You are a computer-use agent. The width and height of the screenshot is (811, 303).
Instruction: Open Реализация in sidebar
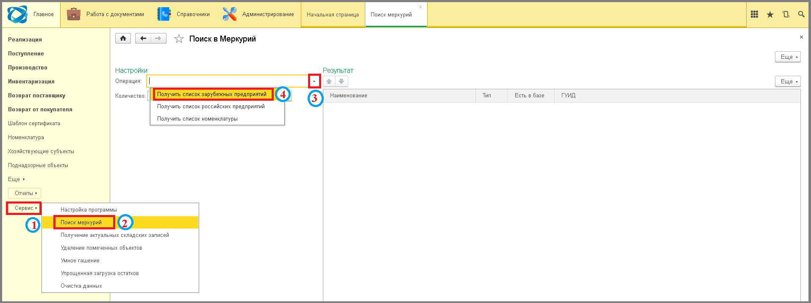[x=25, y=40]
